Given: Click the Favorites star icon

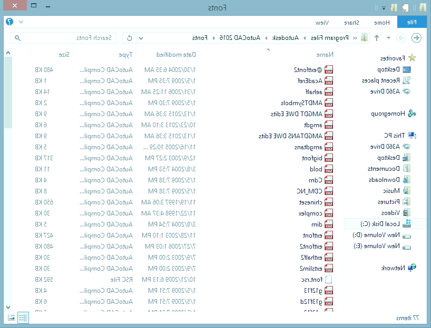Looking at the screenshot, I should pyautogui.click(x=412, y=58).
